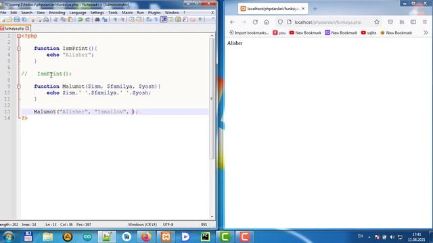
Task: Click the editor scroll down arrow
Action: click(212, 217)
